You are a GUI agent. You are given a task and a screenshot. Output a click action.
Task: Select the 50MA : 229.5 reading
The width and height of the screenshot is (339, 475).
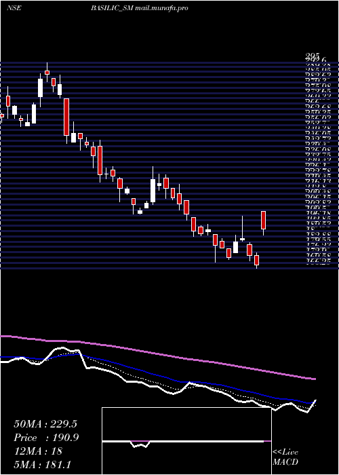[45, 424]
